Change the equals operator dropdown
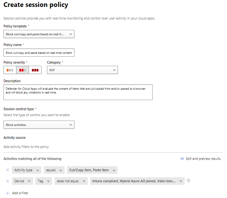Viewport: 227px width, 198px height. [x=54, y=170]
